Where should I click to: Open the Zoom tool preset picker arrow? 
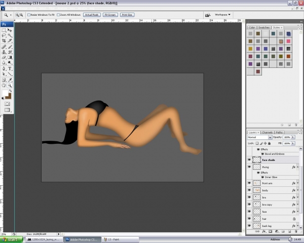click(x=11, y=15)
